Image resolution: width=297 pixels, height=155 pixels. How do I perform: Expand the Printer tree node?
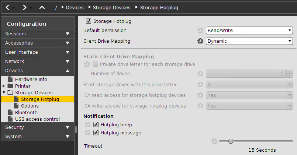coord(4,86)
